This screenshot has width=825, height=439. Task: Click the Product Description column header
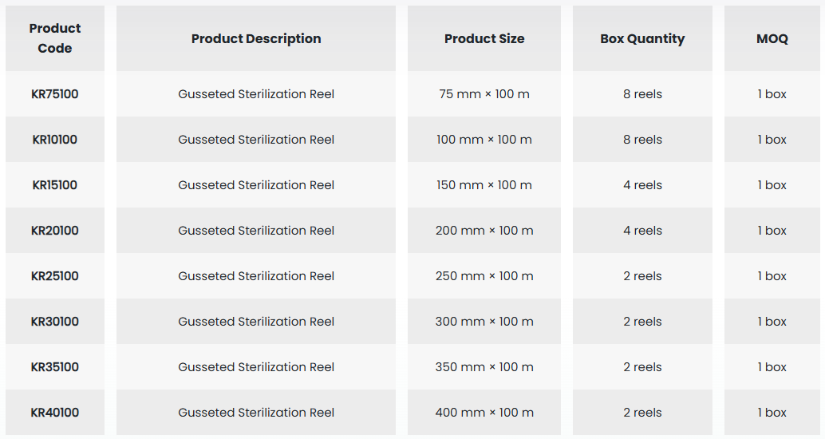tap(256, 38)
